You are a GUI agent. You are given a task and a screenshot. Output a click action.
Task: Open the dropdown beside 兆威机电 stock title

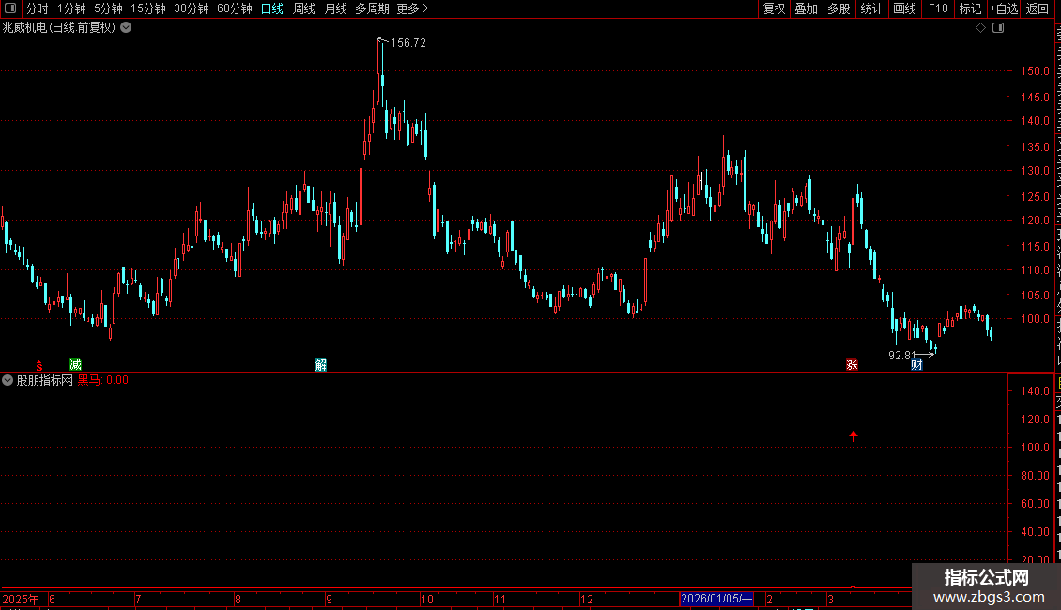coord(126,28)
